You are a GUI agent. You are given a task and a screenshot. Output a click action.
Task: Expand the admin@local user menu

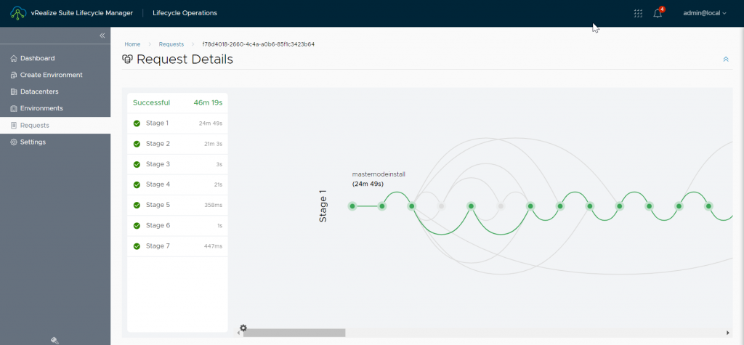pos(705,13)
